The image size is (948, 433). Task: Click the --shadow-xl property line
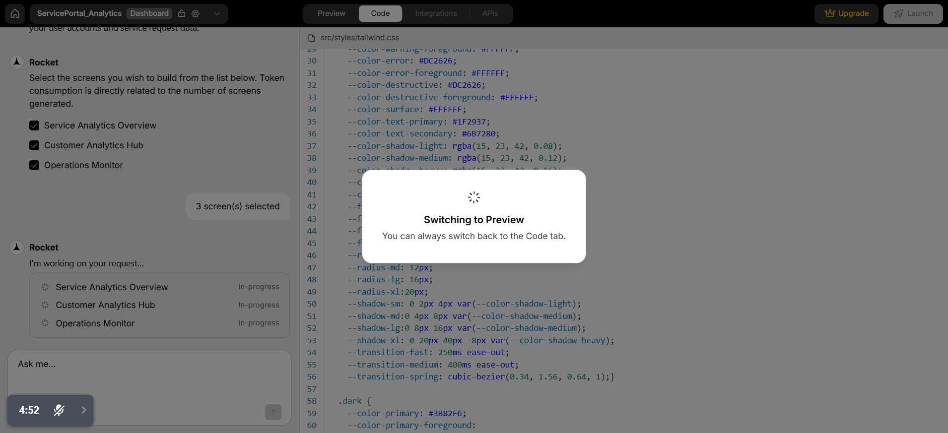(481, 341)
